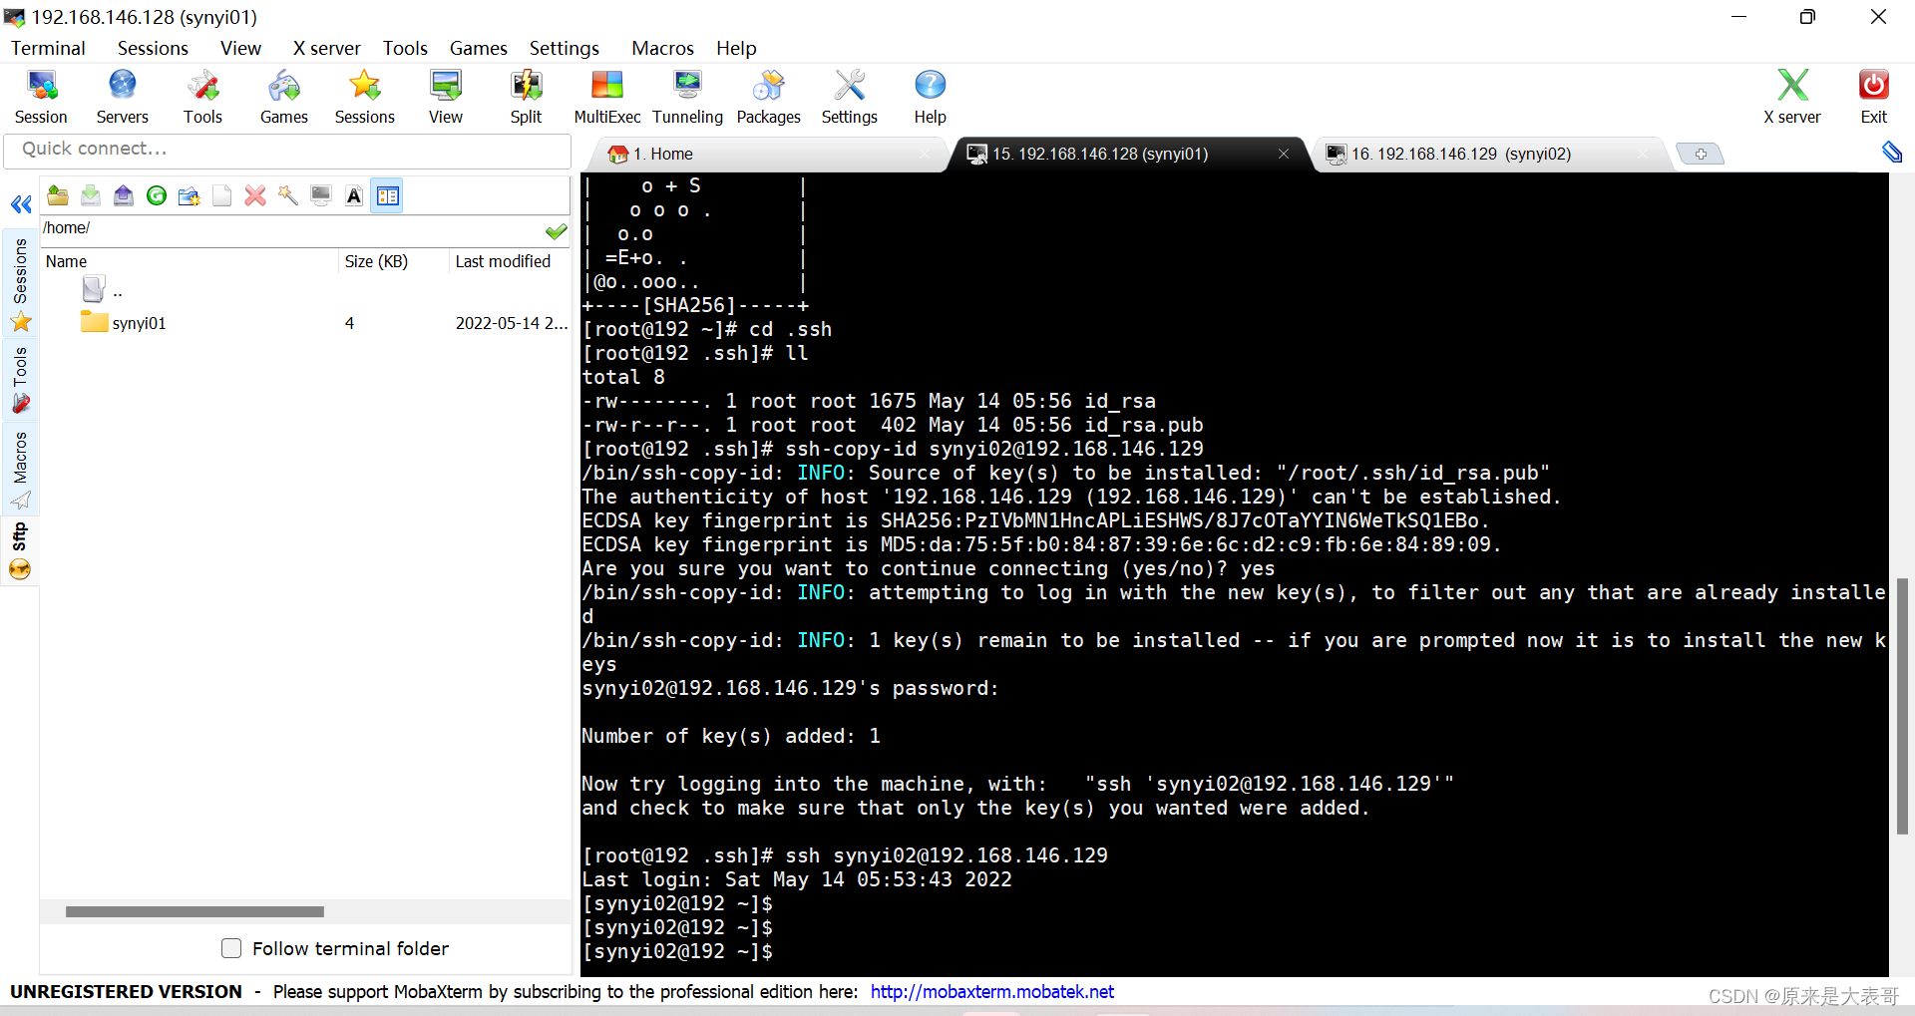
Task: Sort files by Size (KB) column header
Action: pyautogui.click(x=394, y=261)
